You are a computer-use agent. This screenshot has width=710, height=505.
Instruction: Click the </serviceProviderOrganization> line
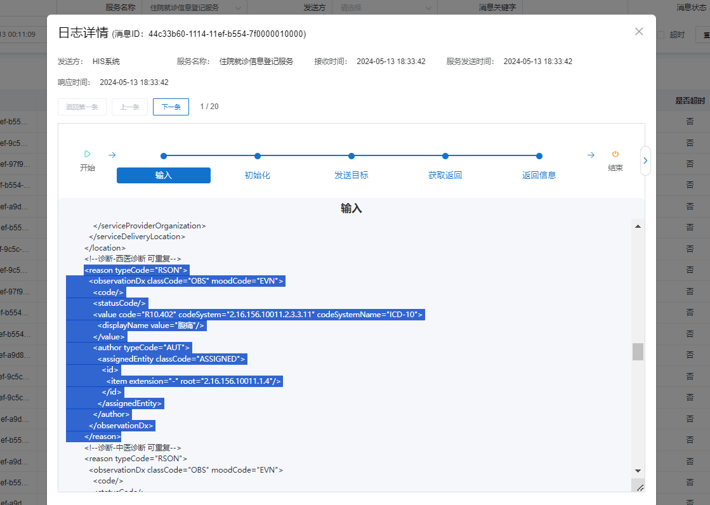tap(150, 226)
